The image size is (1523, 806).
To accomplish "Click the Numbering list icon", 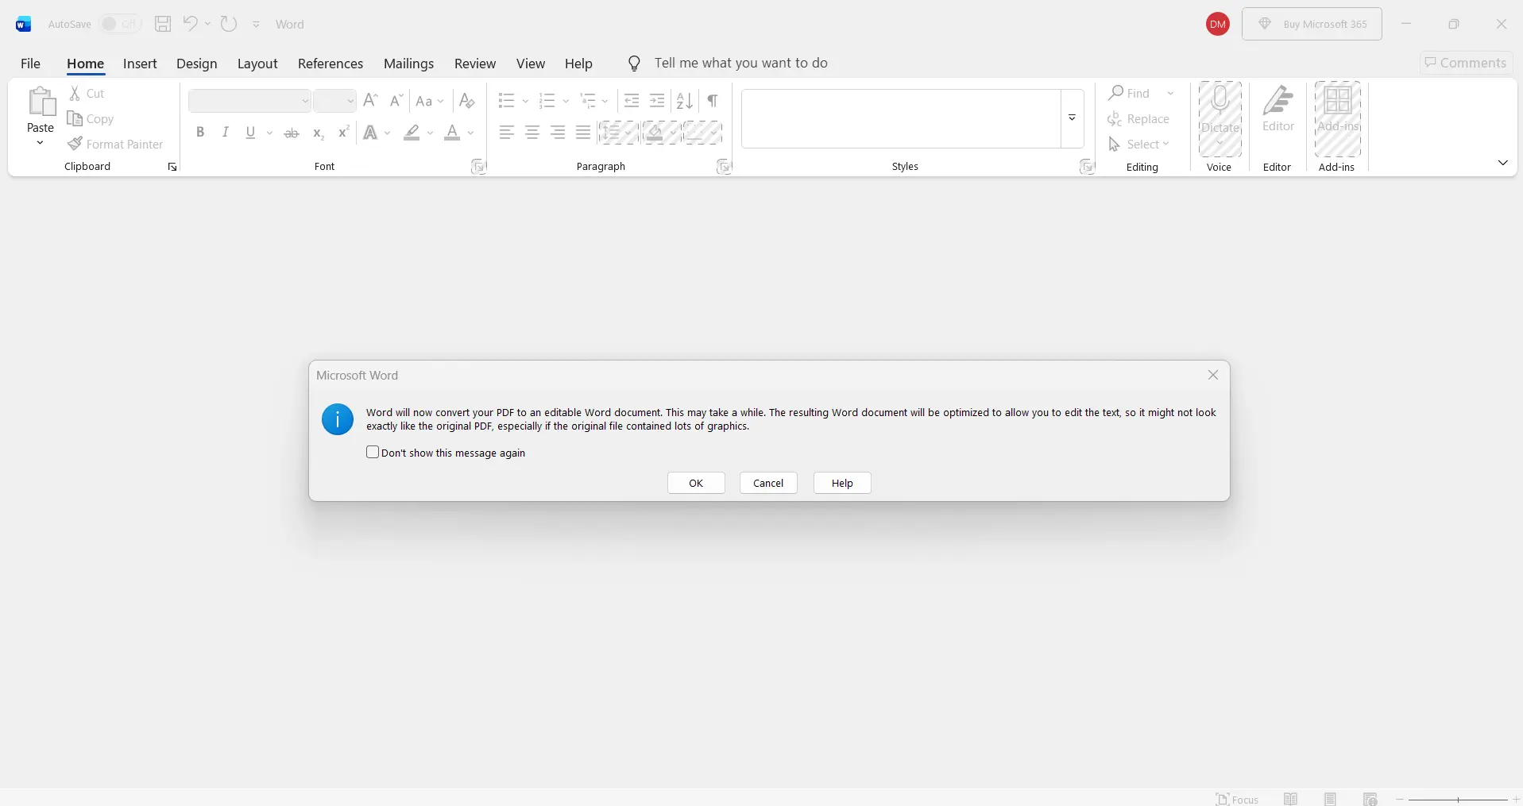I will [x=547, y=101].
